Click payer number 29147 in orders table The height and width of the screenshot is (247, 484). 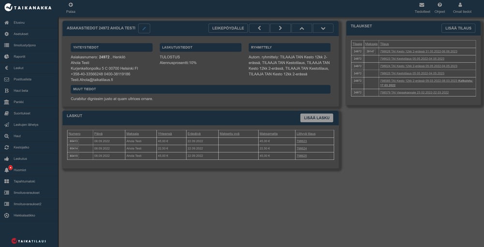370,52
